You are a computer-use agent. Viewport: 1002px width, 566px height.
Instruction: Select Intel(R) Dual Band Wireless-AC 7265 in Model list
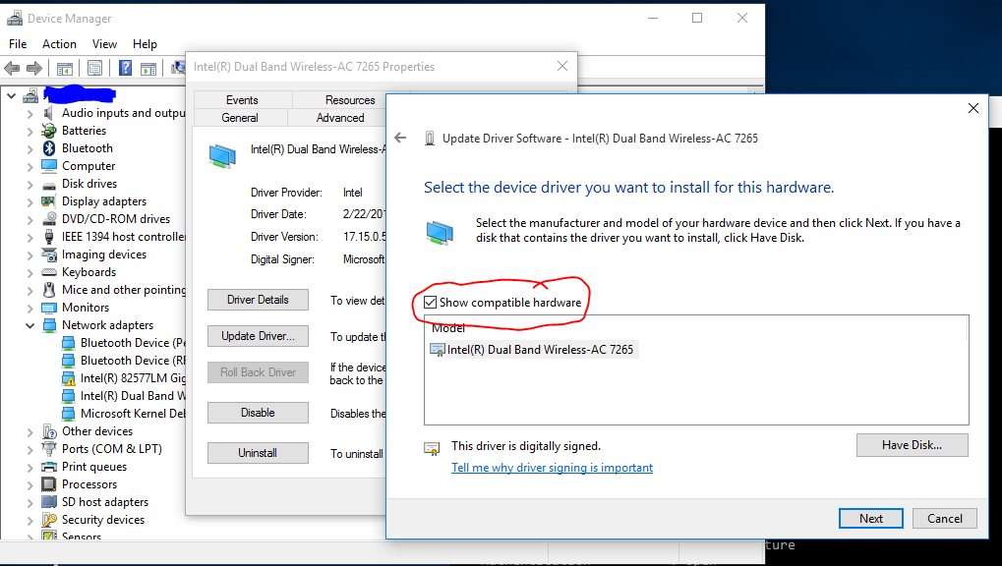pos(540,350)
